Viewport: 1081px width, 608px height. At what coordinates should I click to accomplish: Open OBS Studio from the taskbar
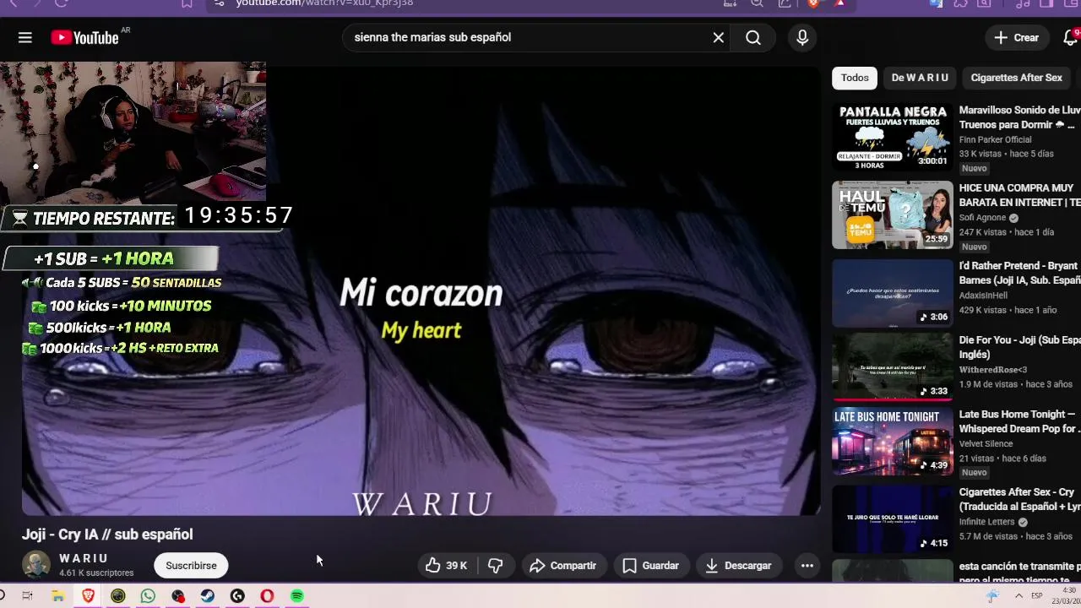pyautogui.click(x=177, y=596)
